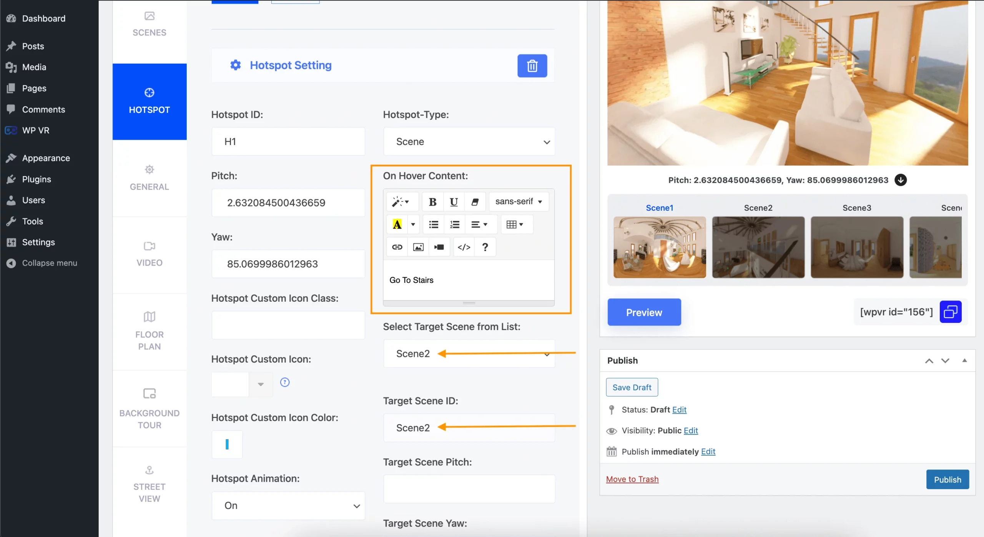Toggle visibility setting in Publish panel
984x537 pixels.
click(691, 431)
